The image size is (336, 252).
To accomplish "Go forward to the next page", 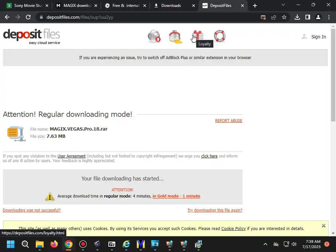I will 18,17.
